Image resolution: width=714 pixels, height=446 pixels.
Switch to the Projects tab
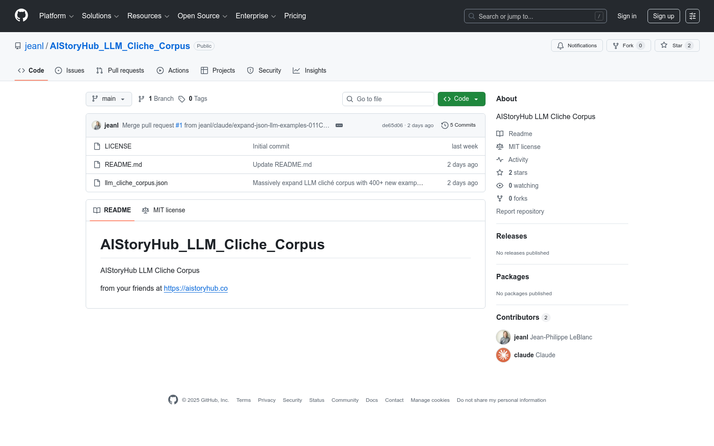tap(218, 70)
